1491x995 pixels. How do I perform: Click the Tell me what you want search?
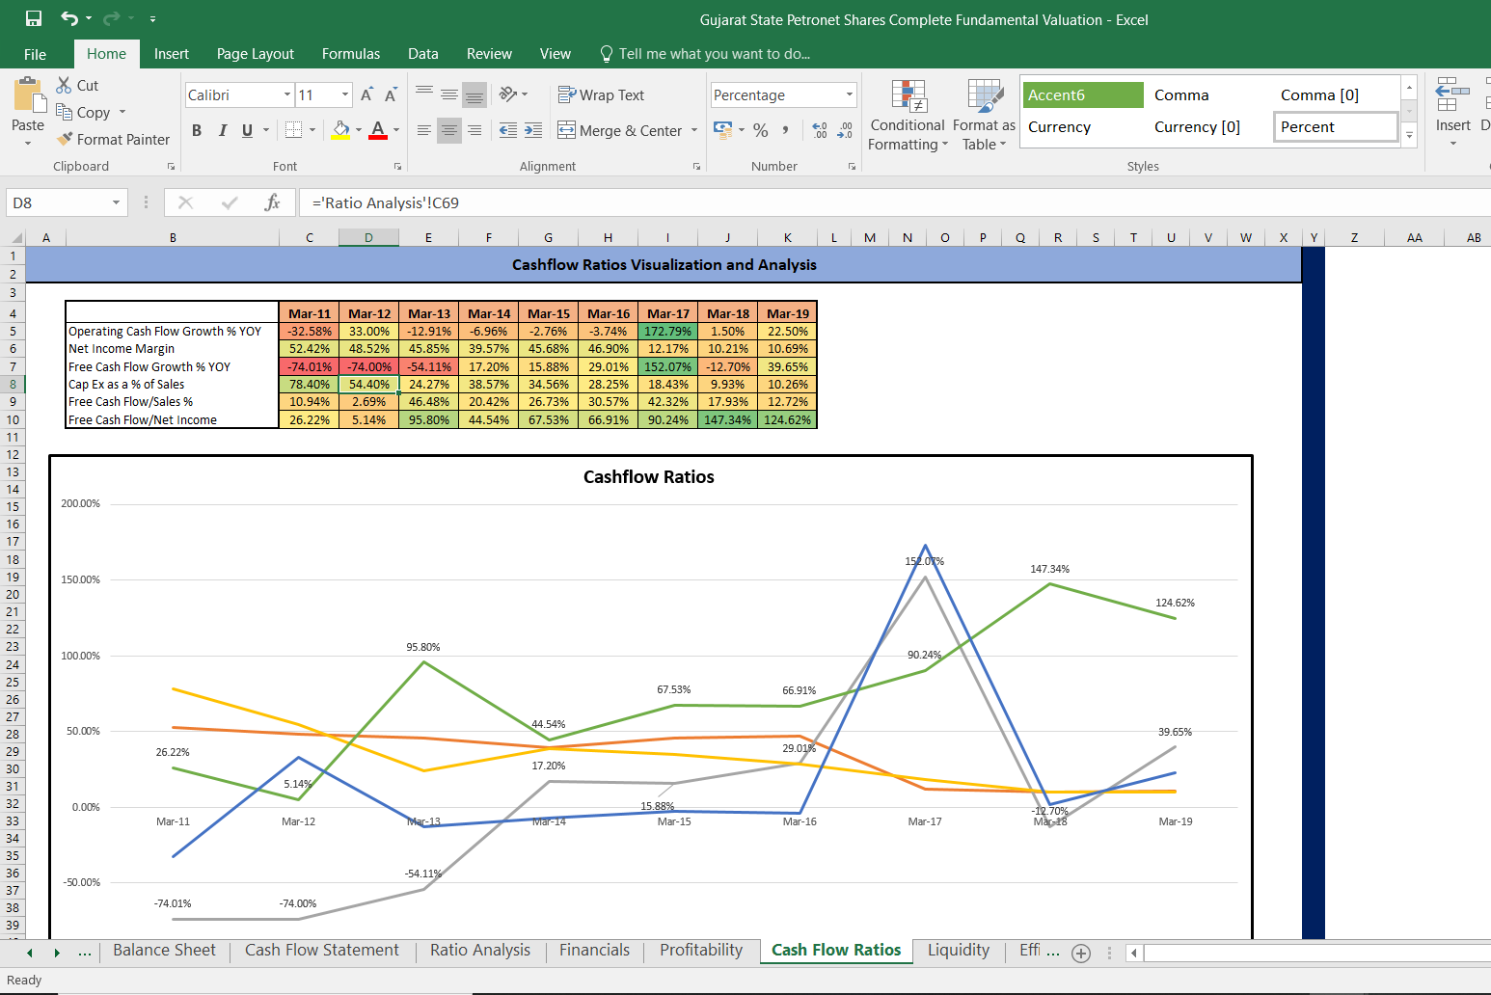[705, 54]
